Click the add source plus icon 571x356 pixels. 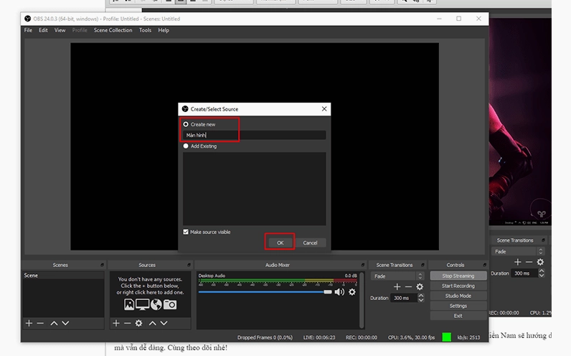pos(115,324)
